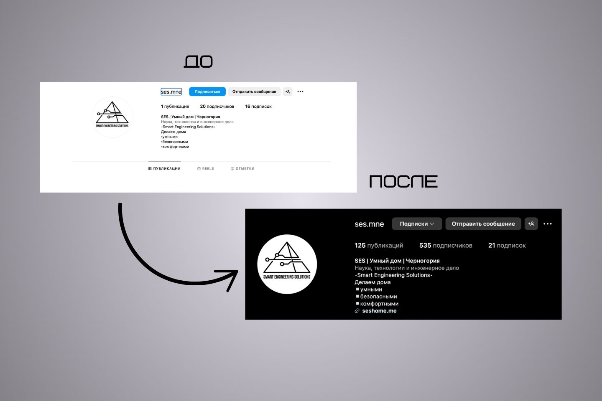
Task: Open the Публикации tab
Action: tap(165, 169)
